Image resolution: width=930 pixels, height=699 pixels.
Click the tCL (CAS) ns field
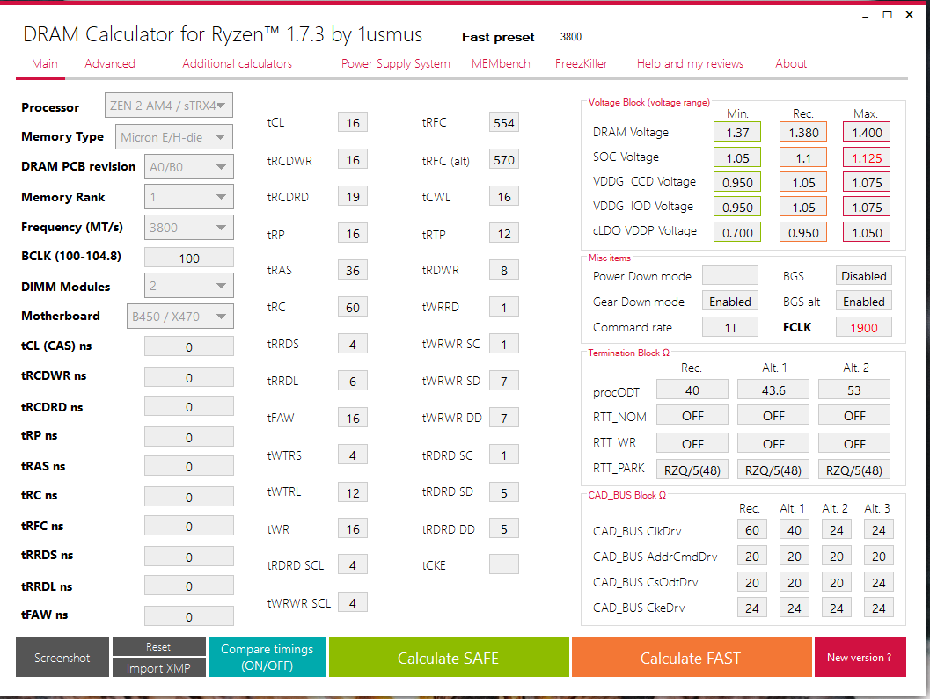(188, 346)
